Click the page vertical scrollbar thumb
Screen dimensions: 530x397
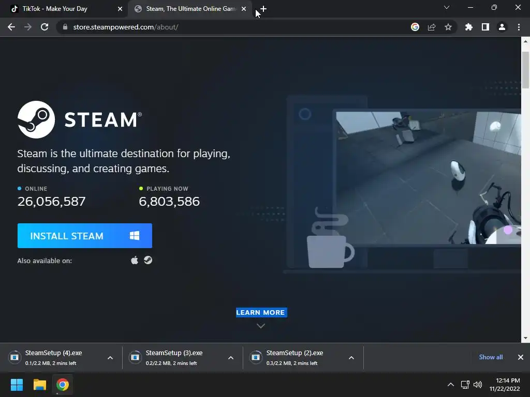point(525,70)
